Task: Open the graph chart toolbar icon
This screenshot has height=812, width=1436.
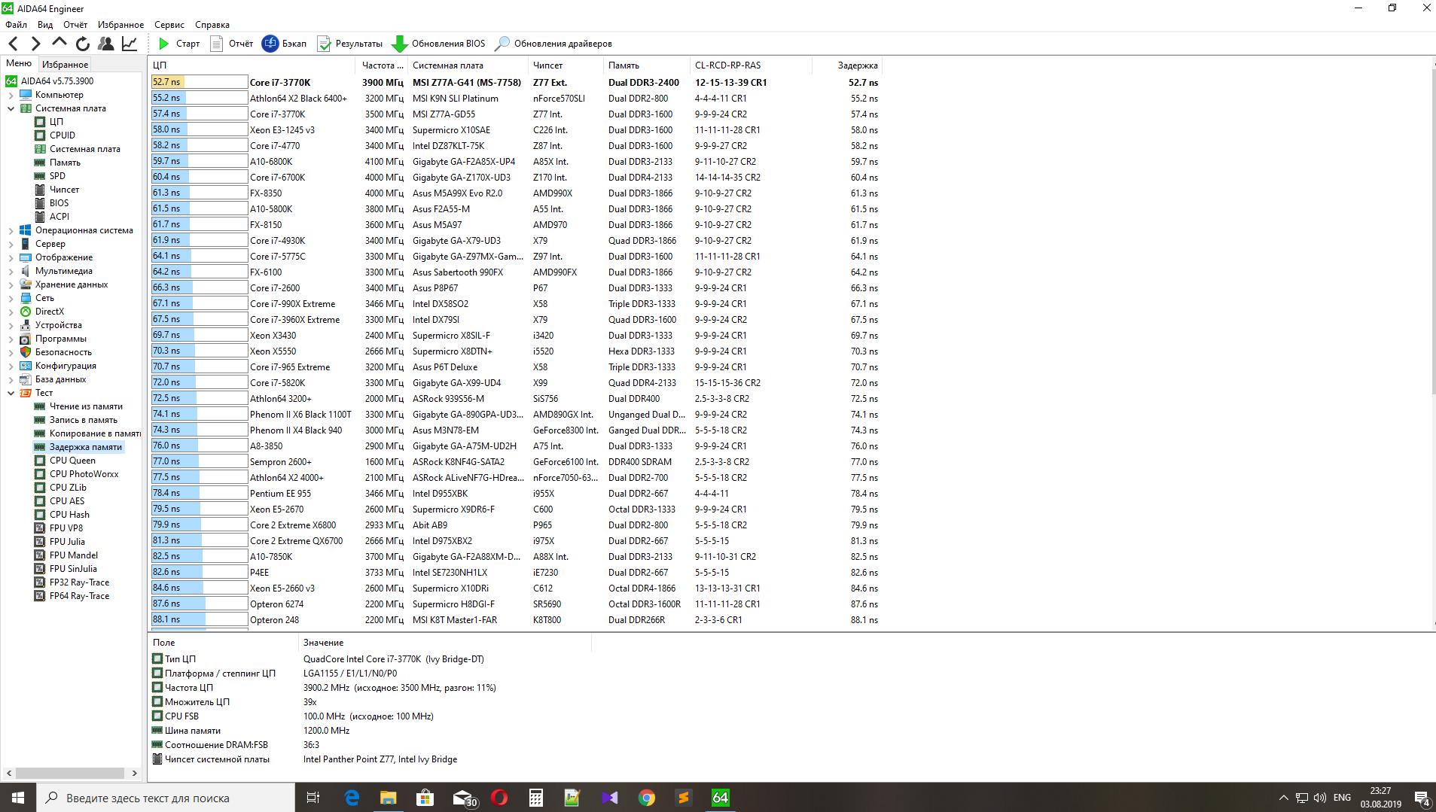Action: pyautogui.click(x=130, y=44)
